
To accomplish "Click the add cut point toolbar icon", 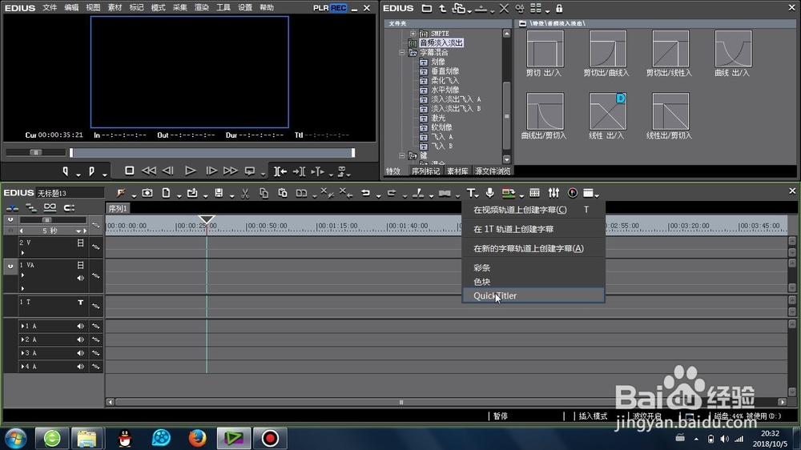I will 418,192.
